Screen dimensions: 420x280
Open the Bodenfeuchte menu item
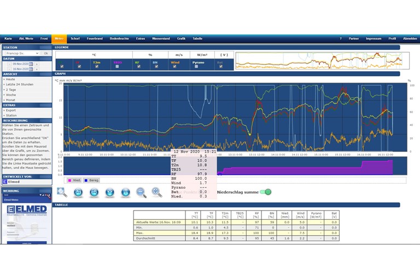click(x=119, y=39)
